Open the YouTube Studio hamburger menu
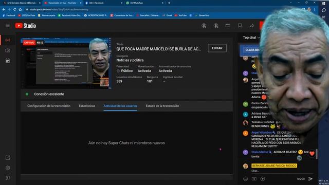Image resolution: width=329 pixels, height=185 pixels. [x=8, y=26]
